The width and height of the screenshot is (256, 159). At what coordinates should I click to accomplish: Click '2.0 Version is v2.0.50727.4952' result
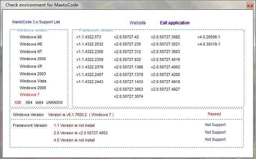pos(81,133)
